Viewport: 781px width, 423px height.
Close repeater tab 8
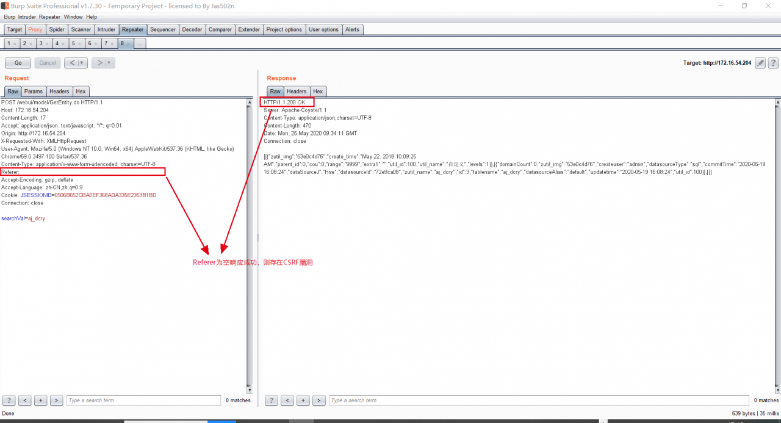tap(129, 44)
